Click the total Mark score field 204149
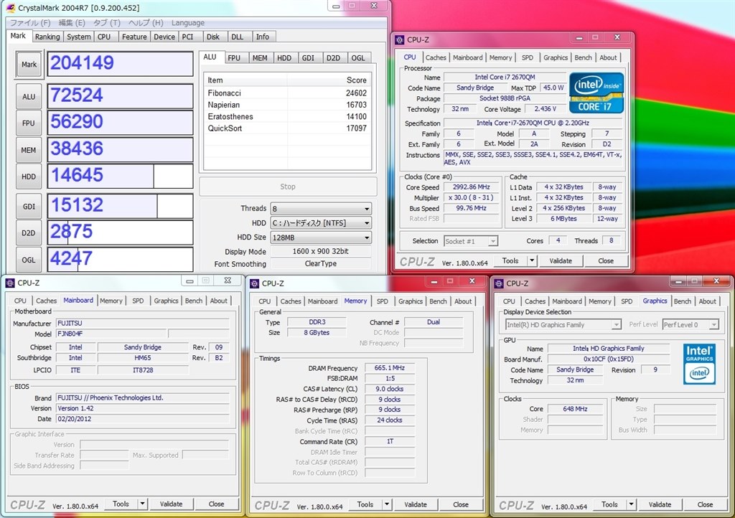 (x=121, y=64)
